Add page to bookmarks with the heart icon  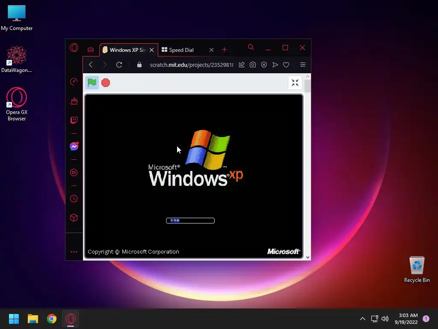286,65
